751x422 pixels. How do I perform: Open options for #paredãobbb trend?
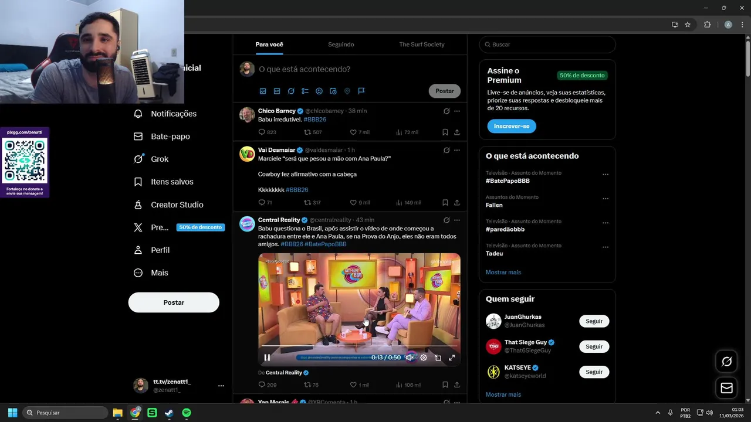coord(605,223)
